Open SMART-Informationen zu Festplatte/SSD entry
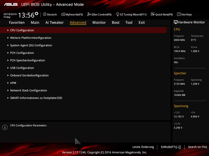This screenshot has height=156, width=209. click(36, 98)
